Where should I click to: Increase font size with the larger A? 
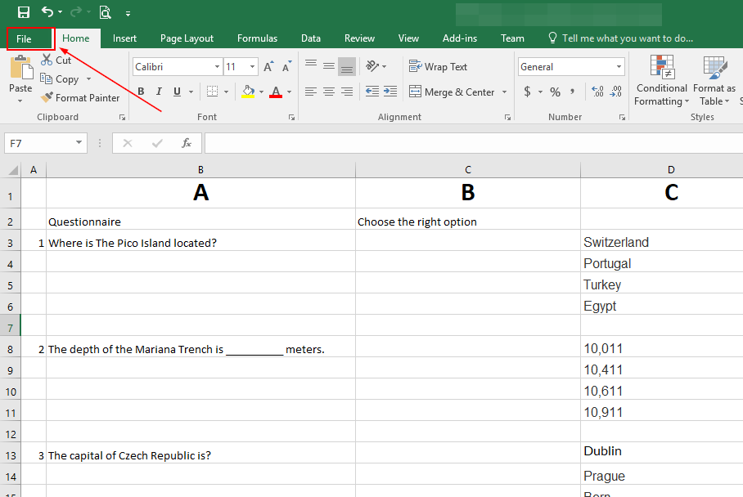pos(268,67)
